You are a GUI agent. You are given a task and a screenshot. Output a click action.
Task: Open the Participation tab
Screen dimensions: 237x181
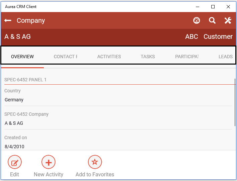[x=187, y=57]
